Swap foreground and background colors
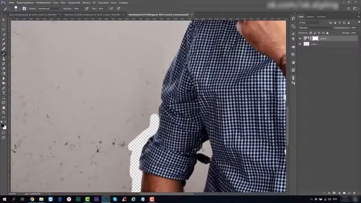The image size is (361, 203). 5,122
